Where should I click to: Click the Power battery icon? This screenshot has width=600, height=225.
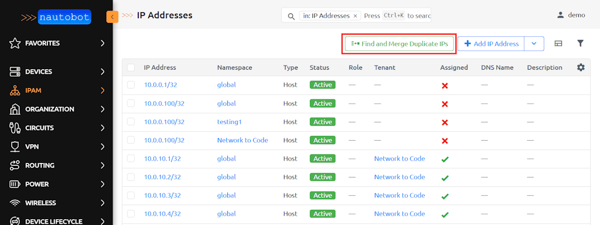15,184
